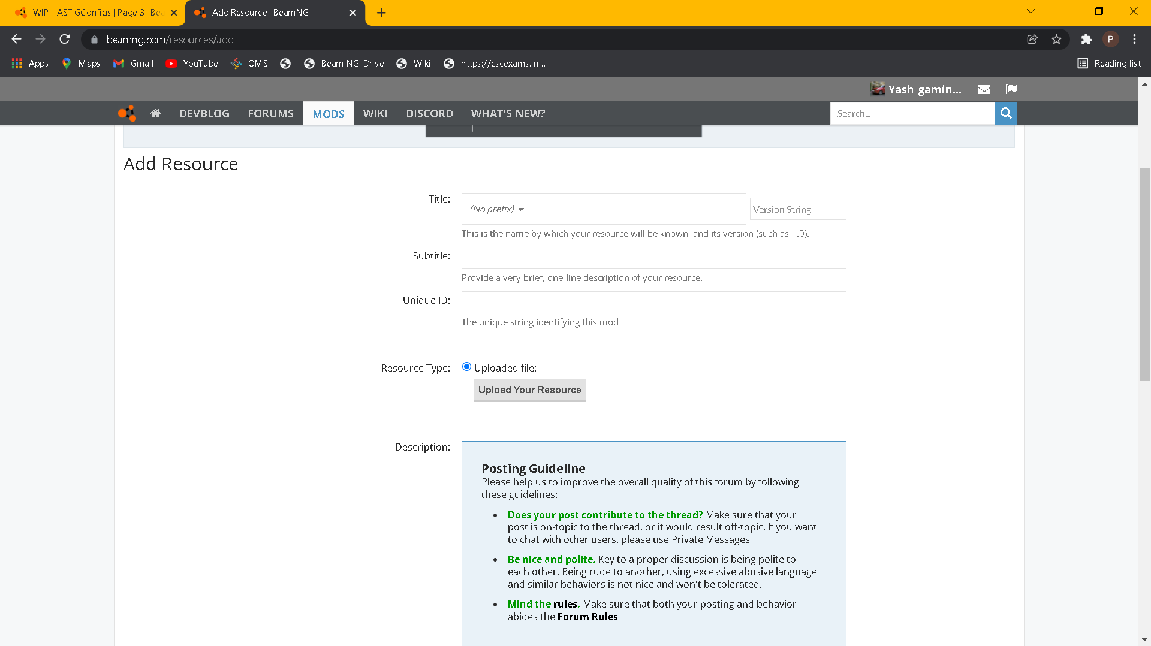1151x646 pixels.
Task: Click the BeamNG logo icon
Action: click(x=127, y=113)
